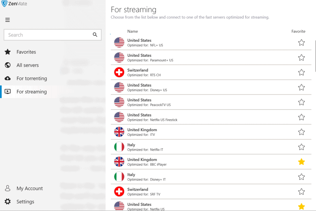This screenshot has height=211, width=316.
Task: Select Italy Disney+ IT server name
Action: point(131,175)
